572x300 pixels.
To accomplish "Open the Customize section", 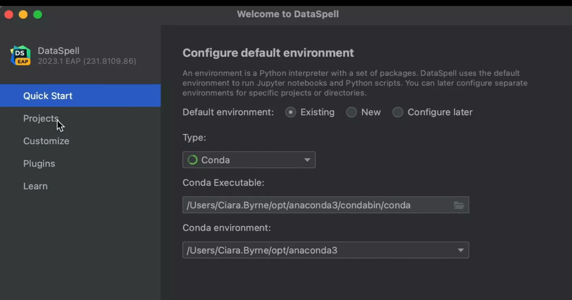I will click(46, 141).
